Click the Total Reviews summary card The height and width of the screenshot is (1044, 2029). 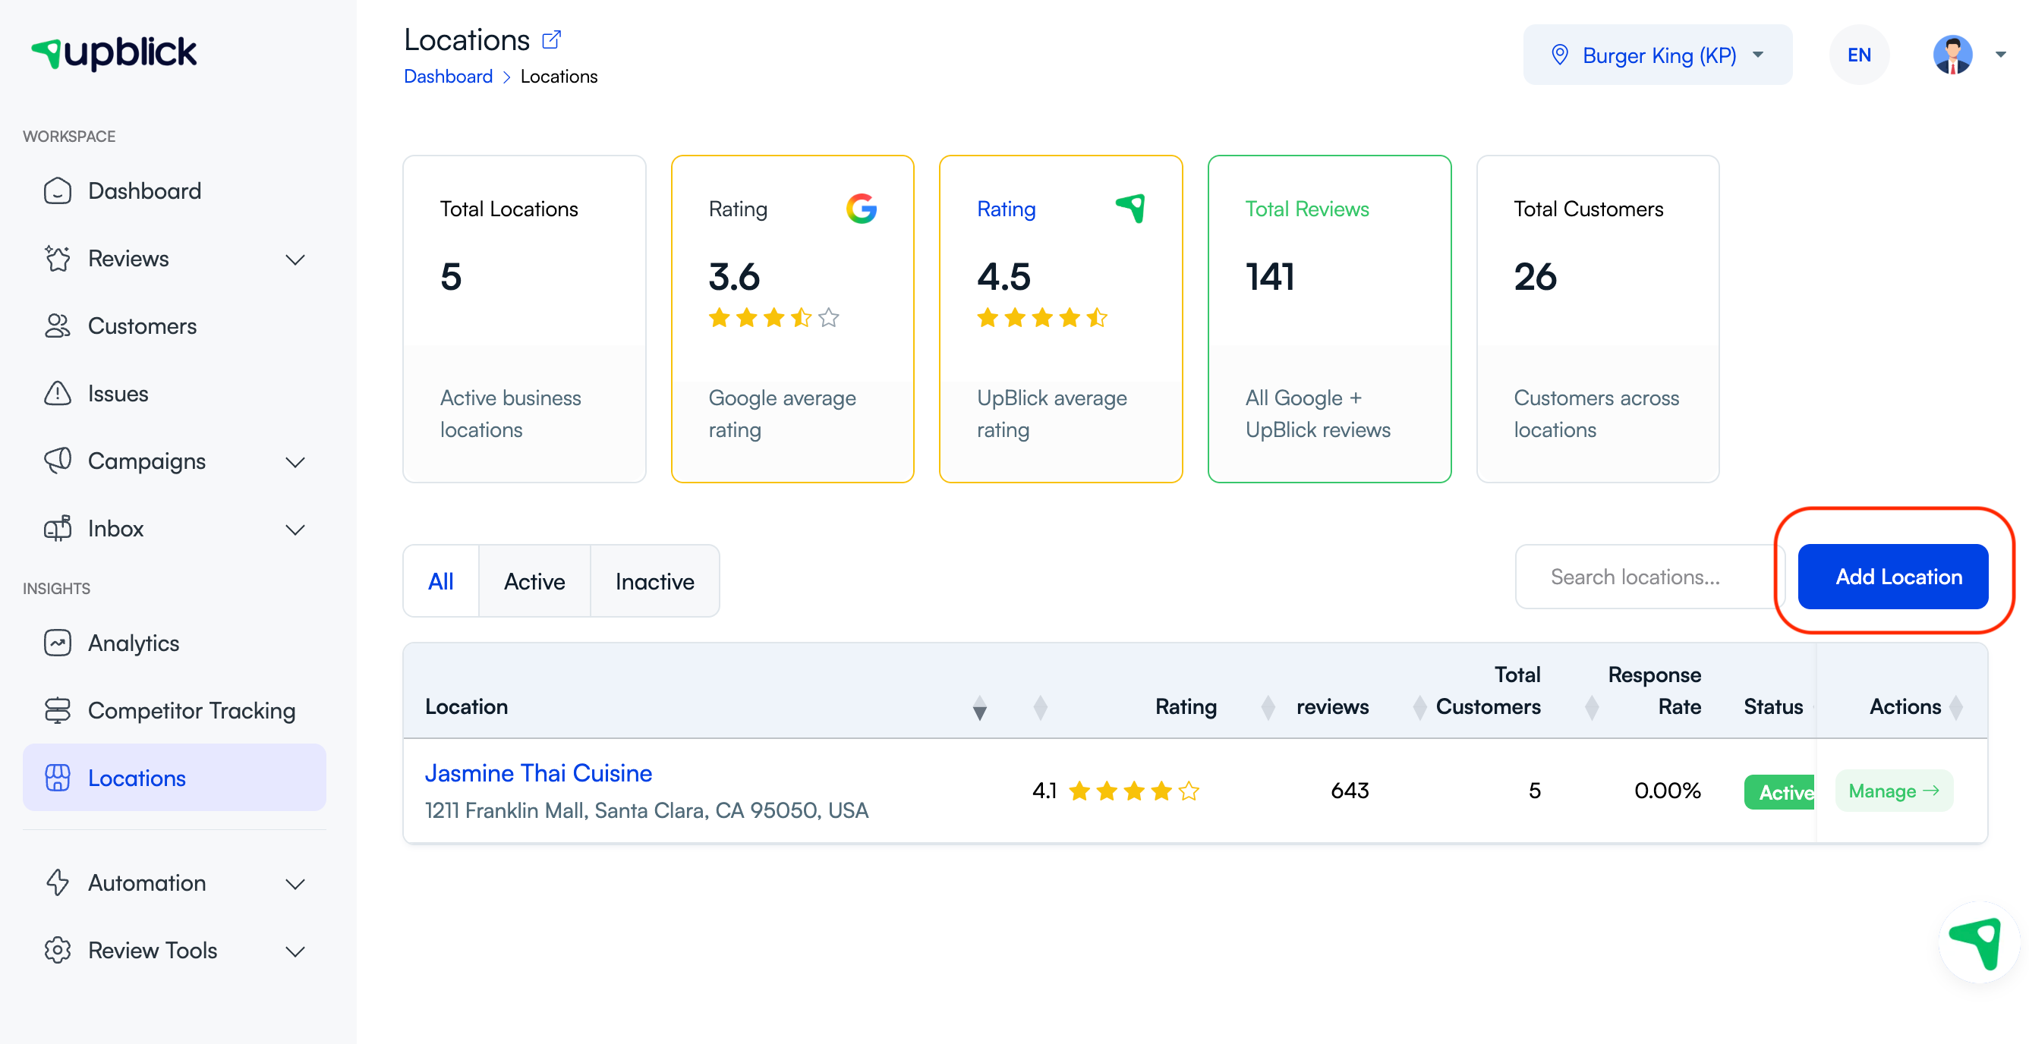coord(1330,319)
